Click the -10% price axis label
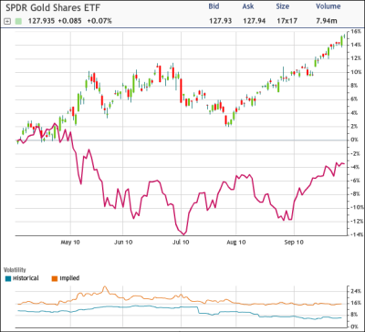Screen dimensions: 365x332 click(356, 208)
